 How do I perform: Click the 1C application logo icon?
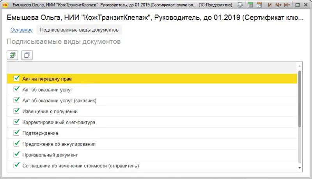pos(5,5)
